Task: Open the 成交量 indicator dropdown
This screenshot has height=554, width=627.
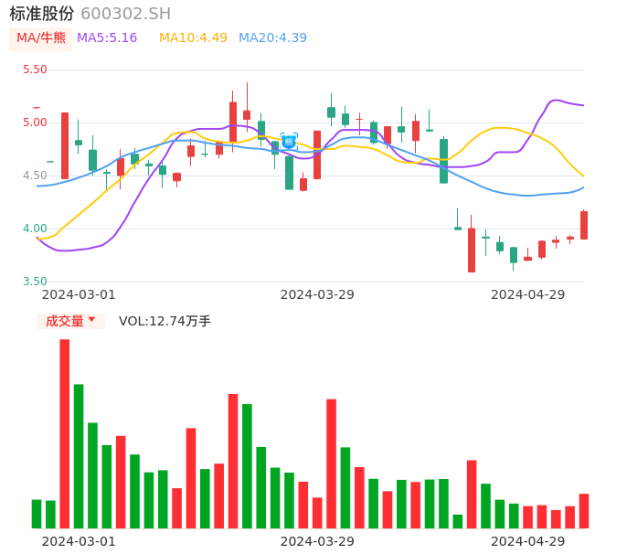Action: (65, 321)
